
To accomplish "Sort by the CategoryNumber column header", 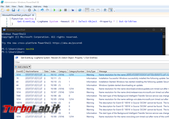I will [76, 71].
